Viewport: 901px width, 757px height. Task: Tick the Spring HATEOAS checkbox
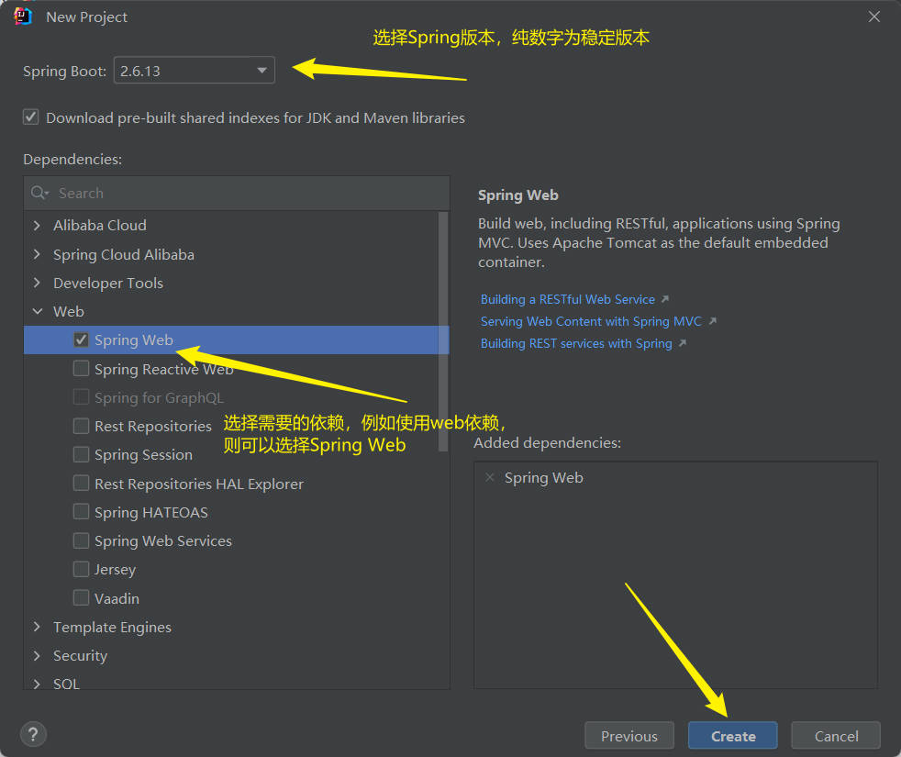(x=81, y=512)
